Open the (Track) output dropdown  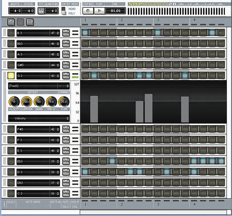(x=33, y=86)
